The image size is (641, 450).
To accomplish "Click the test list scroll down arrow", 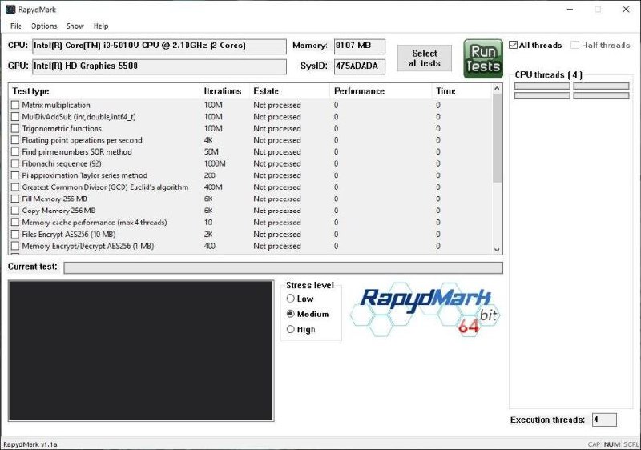I will (x=497, y=250).
